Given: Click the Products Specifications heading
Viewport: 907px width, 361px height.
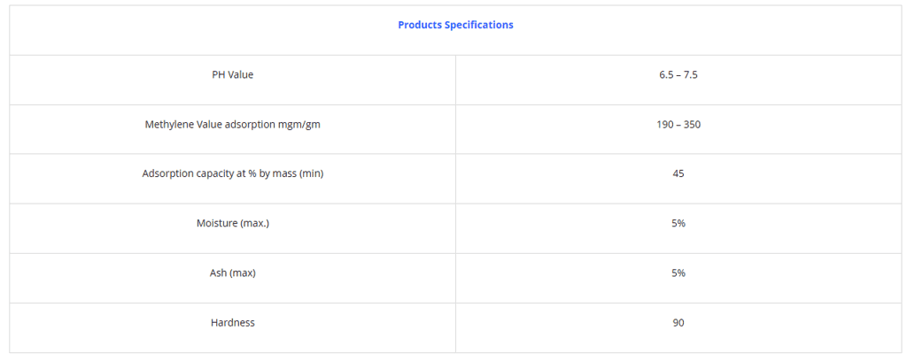Looking at the screenshot, I should 455,25.
